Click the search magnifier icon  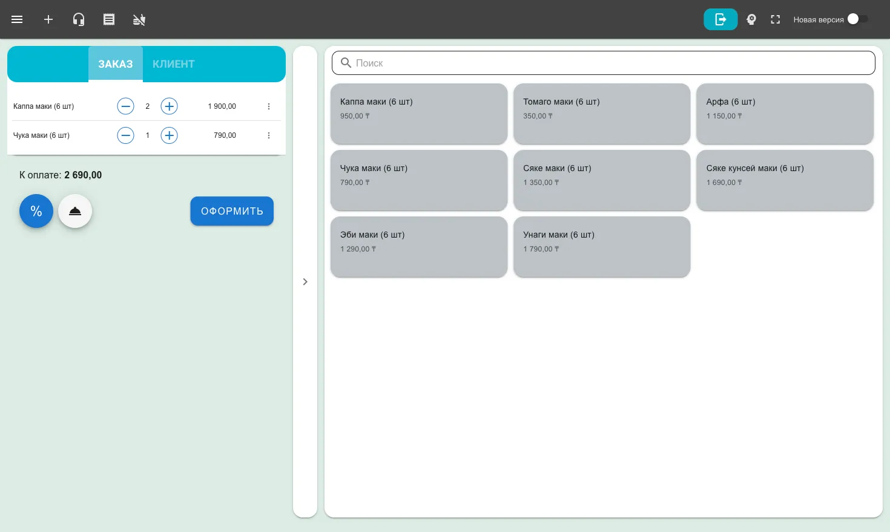click(x=346, y=63)
